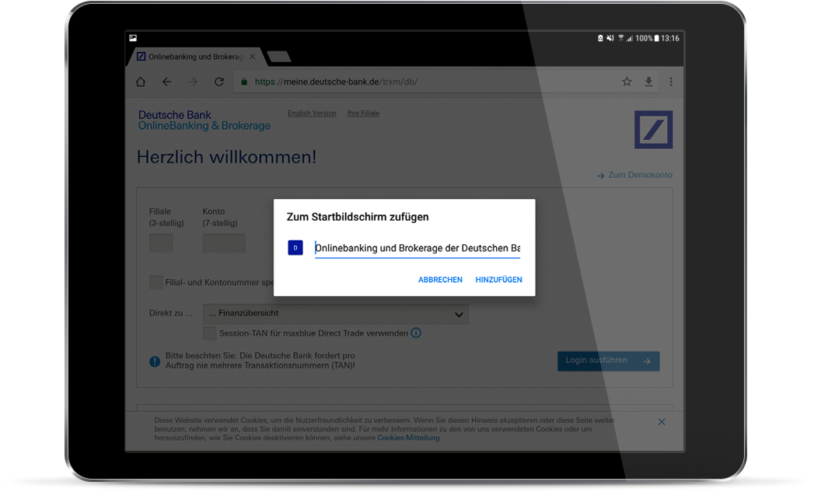
Task: Enable Session-TAN für maxblue Direct Trade
Action: pos(209,333)
